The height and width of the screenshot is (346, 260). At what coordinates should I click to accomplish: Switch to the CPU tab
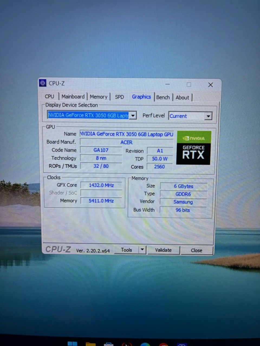tap(50, 97)
